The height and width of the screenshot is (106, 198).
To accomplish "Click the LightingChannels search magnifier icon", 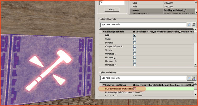I will point(189,25).
